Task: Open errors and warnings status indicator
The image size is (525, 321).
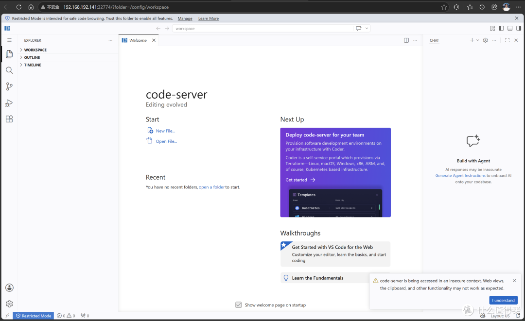Action: point(66,316)
